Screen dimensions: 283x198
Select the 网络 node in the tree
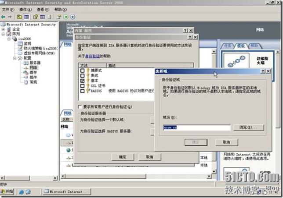33,67
